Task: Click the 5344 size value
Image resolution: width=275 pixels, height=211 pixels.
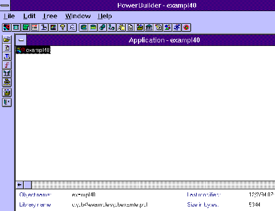Action: click(x=254, y=204)
